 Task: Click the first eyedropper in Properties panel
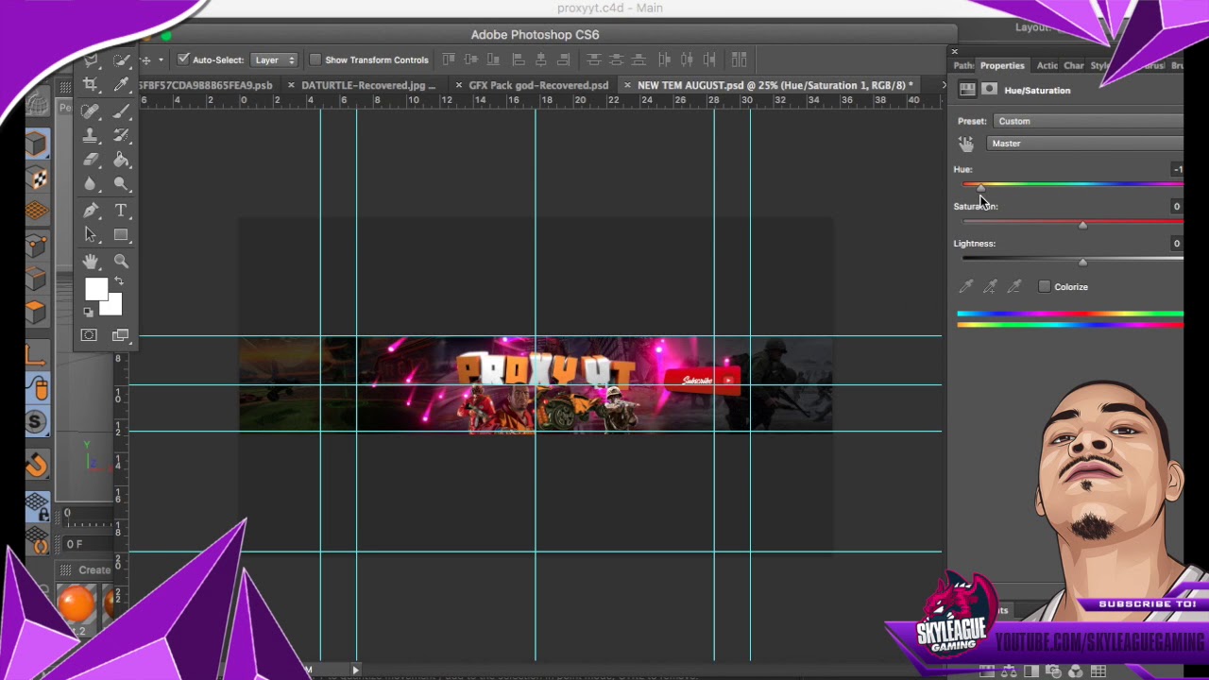click(x=966, y=286)
